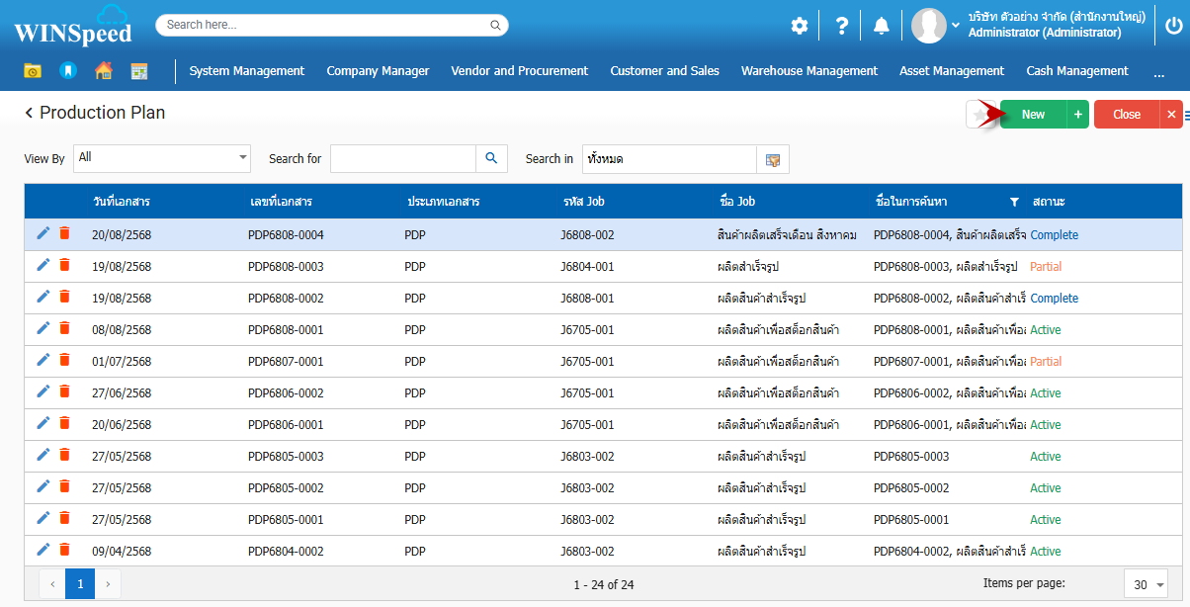Screen dimensions: 1190x607
Task: Open the Warehouse Management menu
Action: [x=808, y=71]
